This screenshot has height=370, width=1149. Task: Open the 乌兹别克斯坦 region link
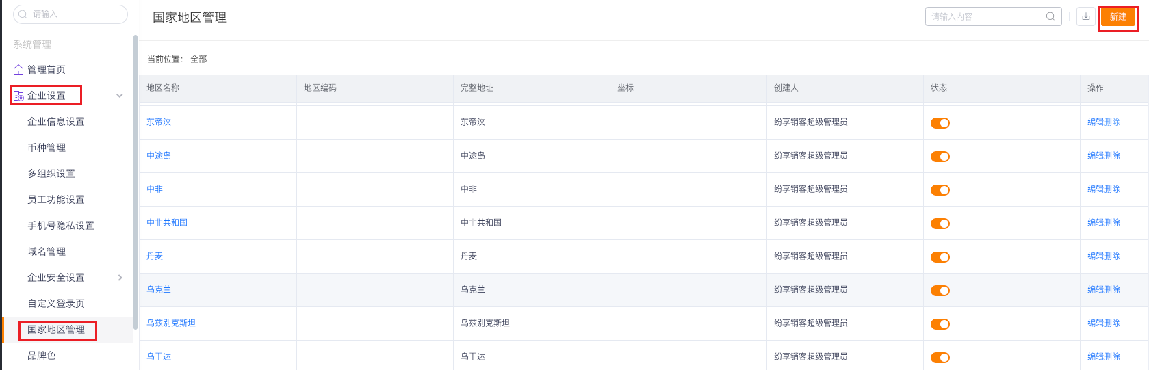click(171, 323)
